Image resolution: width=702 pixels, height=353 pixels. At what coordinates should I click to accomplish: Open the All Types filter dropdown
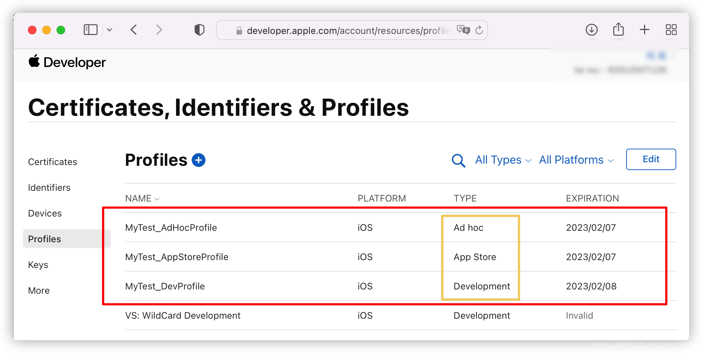(503, 160)
